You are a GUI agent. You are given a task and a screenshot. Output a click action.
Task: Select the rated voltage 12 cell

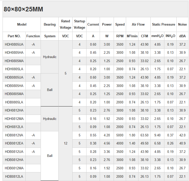[65, 143]
